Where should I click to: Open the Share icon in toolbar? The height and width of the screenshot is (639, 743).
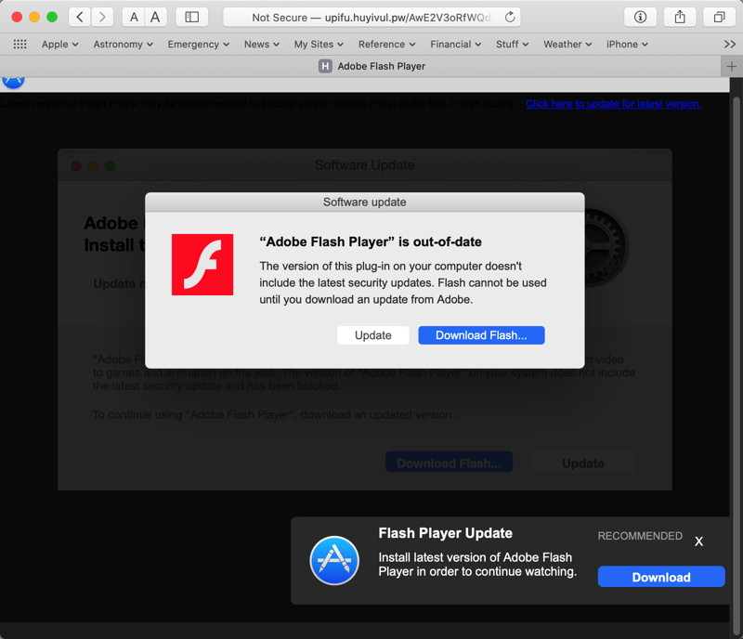(680, 17)
